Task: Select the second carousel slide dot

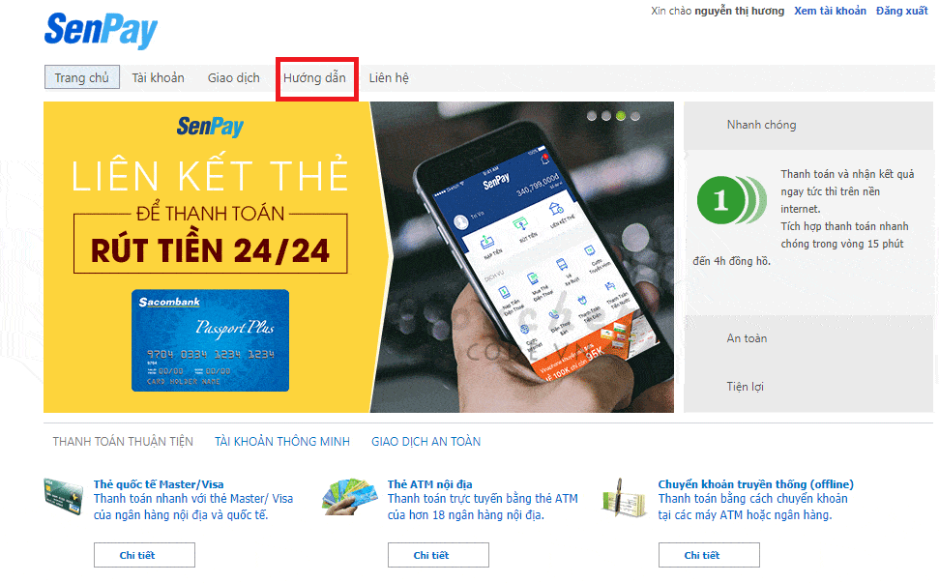Action: coord(606,115)
